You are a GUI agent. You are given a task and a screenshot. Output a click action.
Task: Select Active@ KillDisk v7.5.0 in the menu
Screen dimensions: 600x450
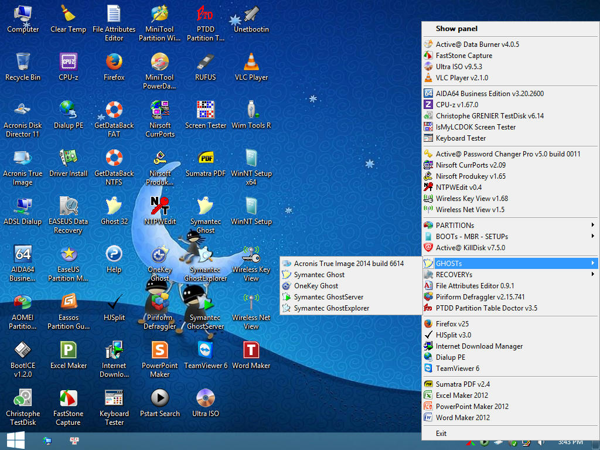coord(510,248)
